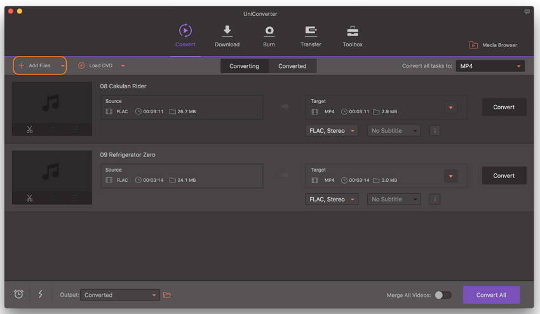
Task: Open subtitle dropdown for 09 Refrigerator Zero
Action: point(394,199)
